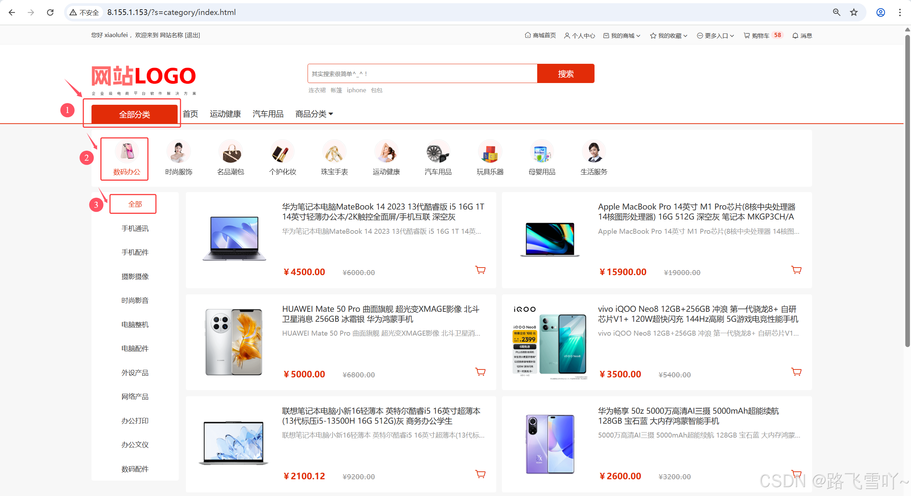The height and width of the screenshot is (496, 911).
Task: Click cart icon on HUAWEI Mate 50 Pro
Action: pos(480,372)
